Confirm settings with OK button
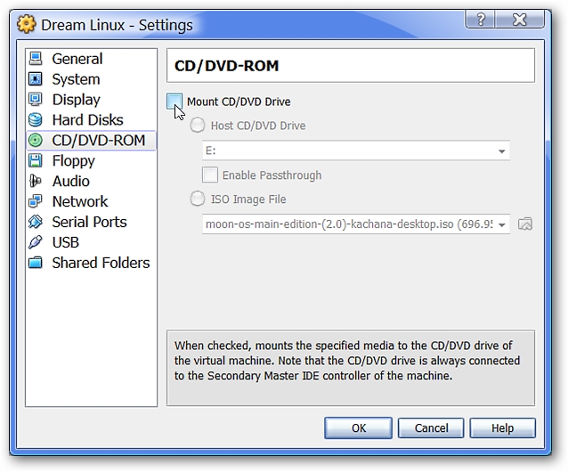Screen dimensions: 568x472 coord(358,427)
